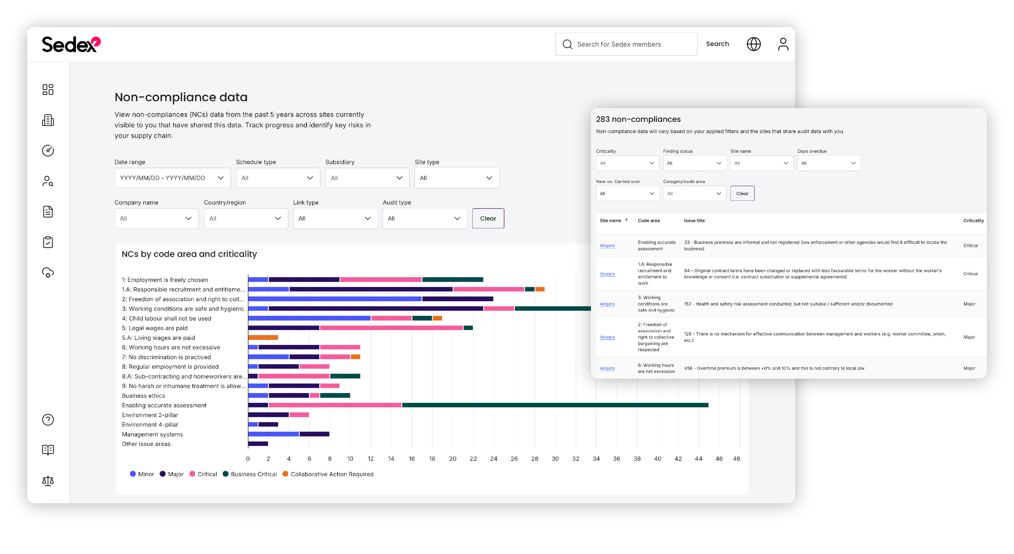Sort table by the Site name column arrow

626,221
